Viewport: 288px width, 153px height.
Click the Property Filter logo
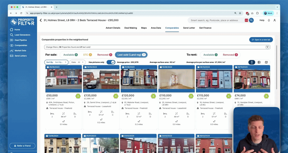click(x=22, y=22)
